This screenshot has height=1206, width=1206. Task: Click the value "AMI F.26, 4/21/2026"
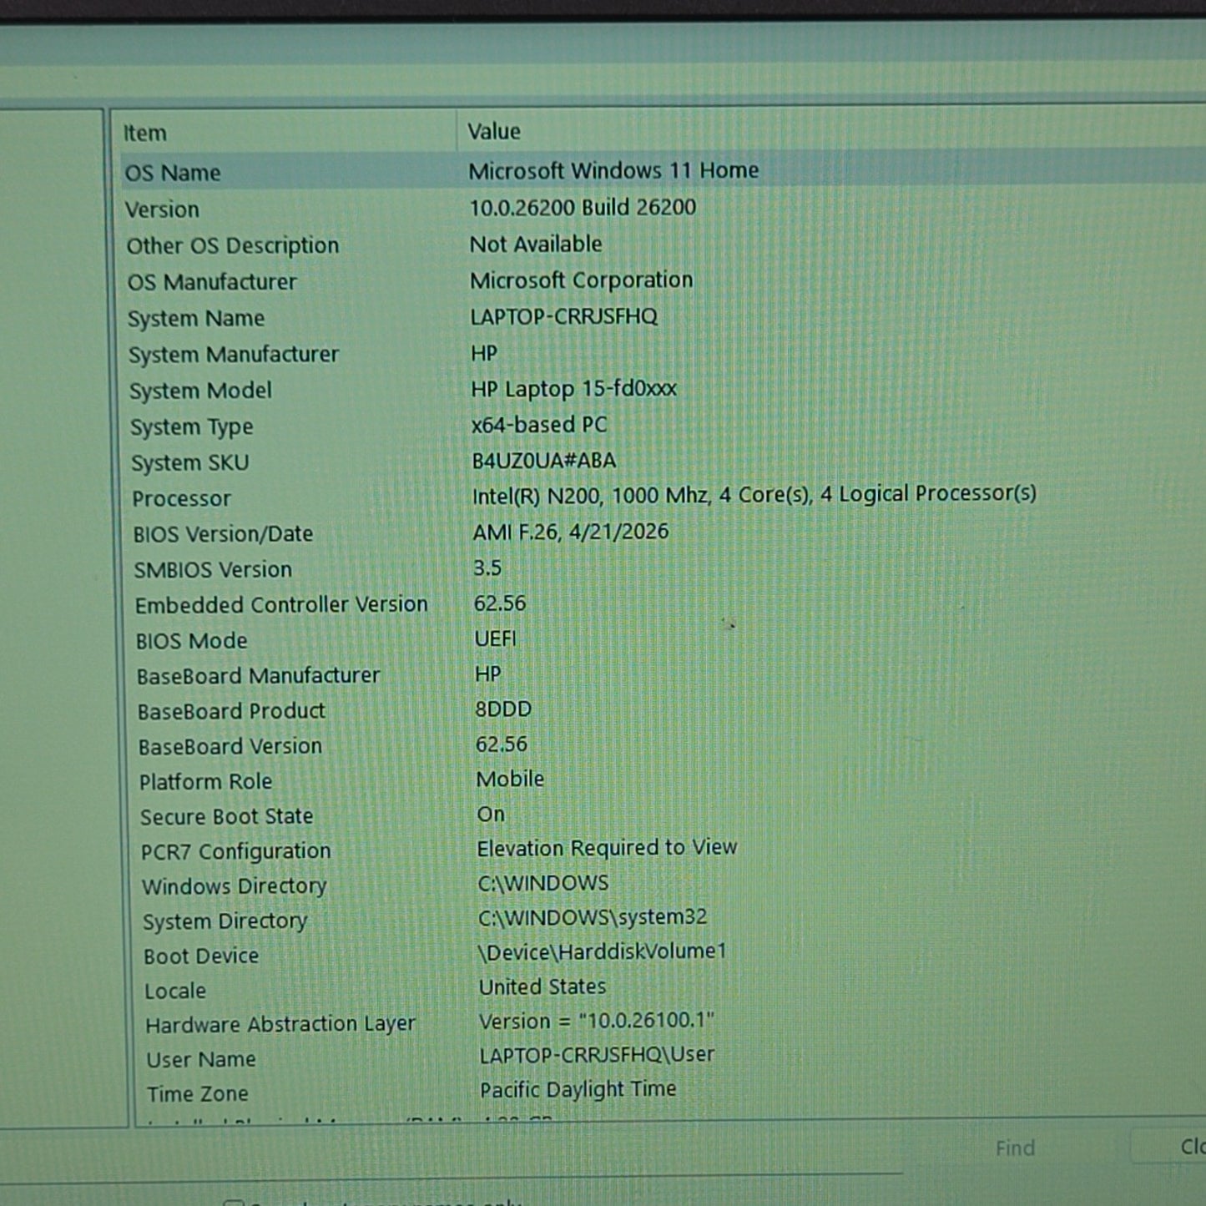(571, 532)
